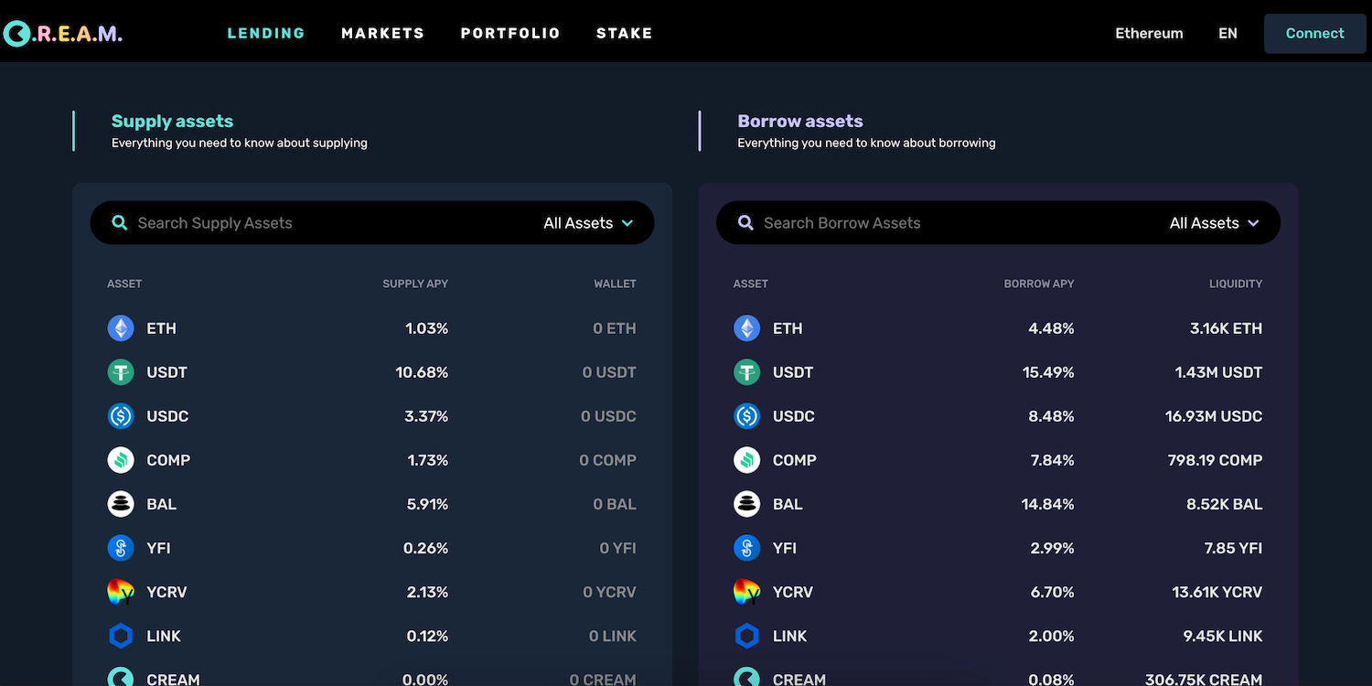Go to the Markets tab
The height and width of the screenshot is (686, 1372).
[x=382, y=34]
